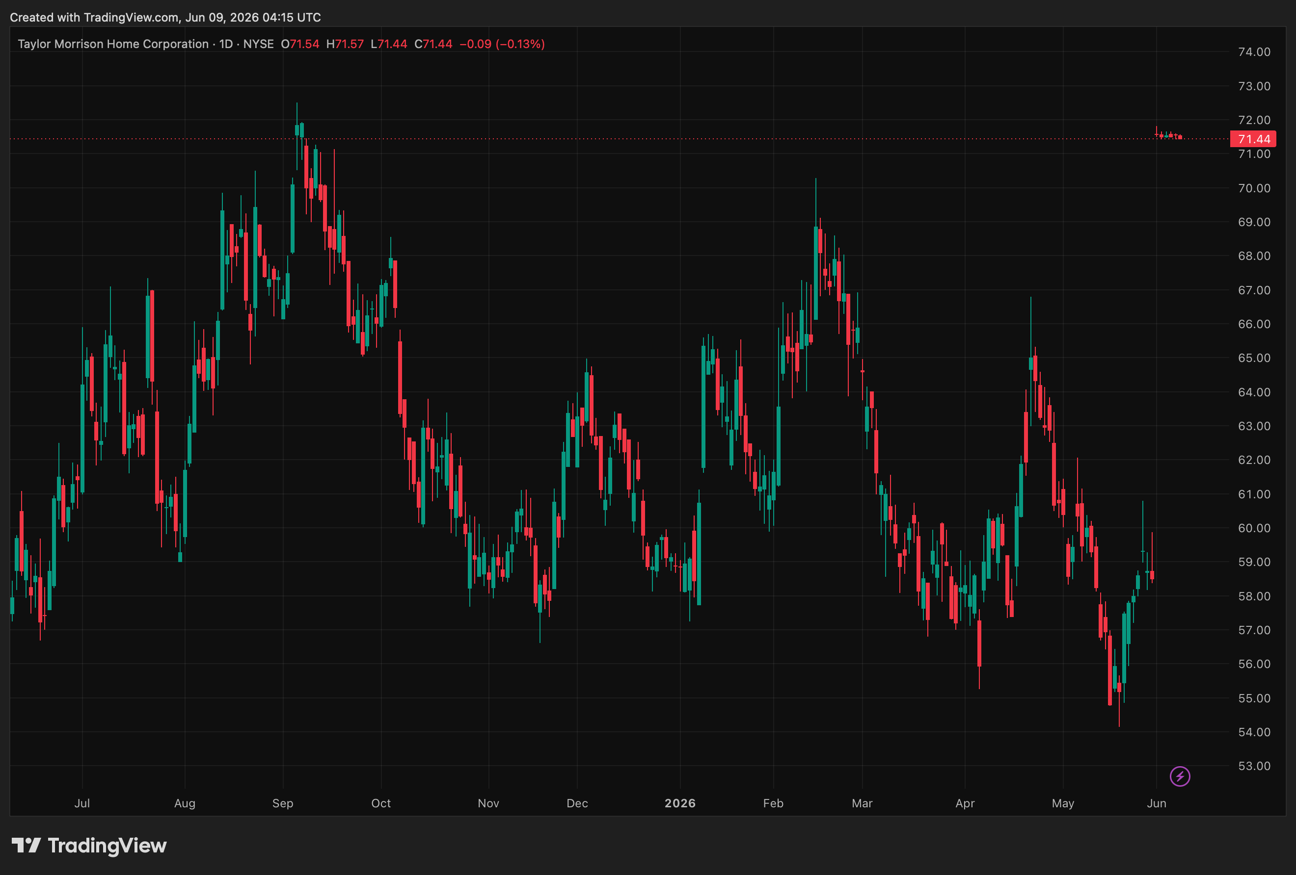Open the TradingView wordmark link

point(107,846)
